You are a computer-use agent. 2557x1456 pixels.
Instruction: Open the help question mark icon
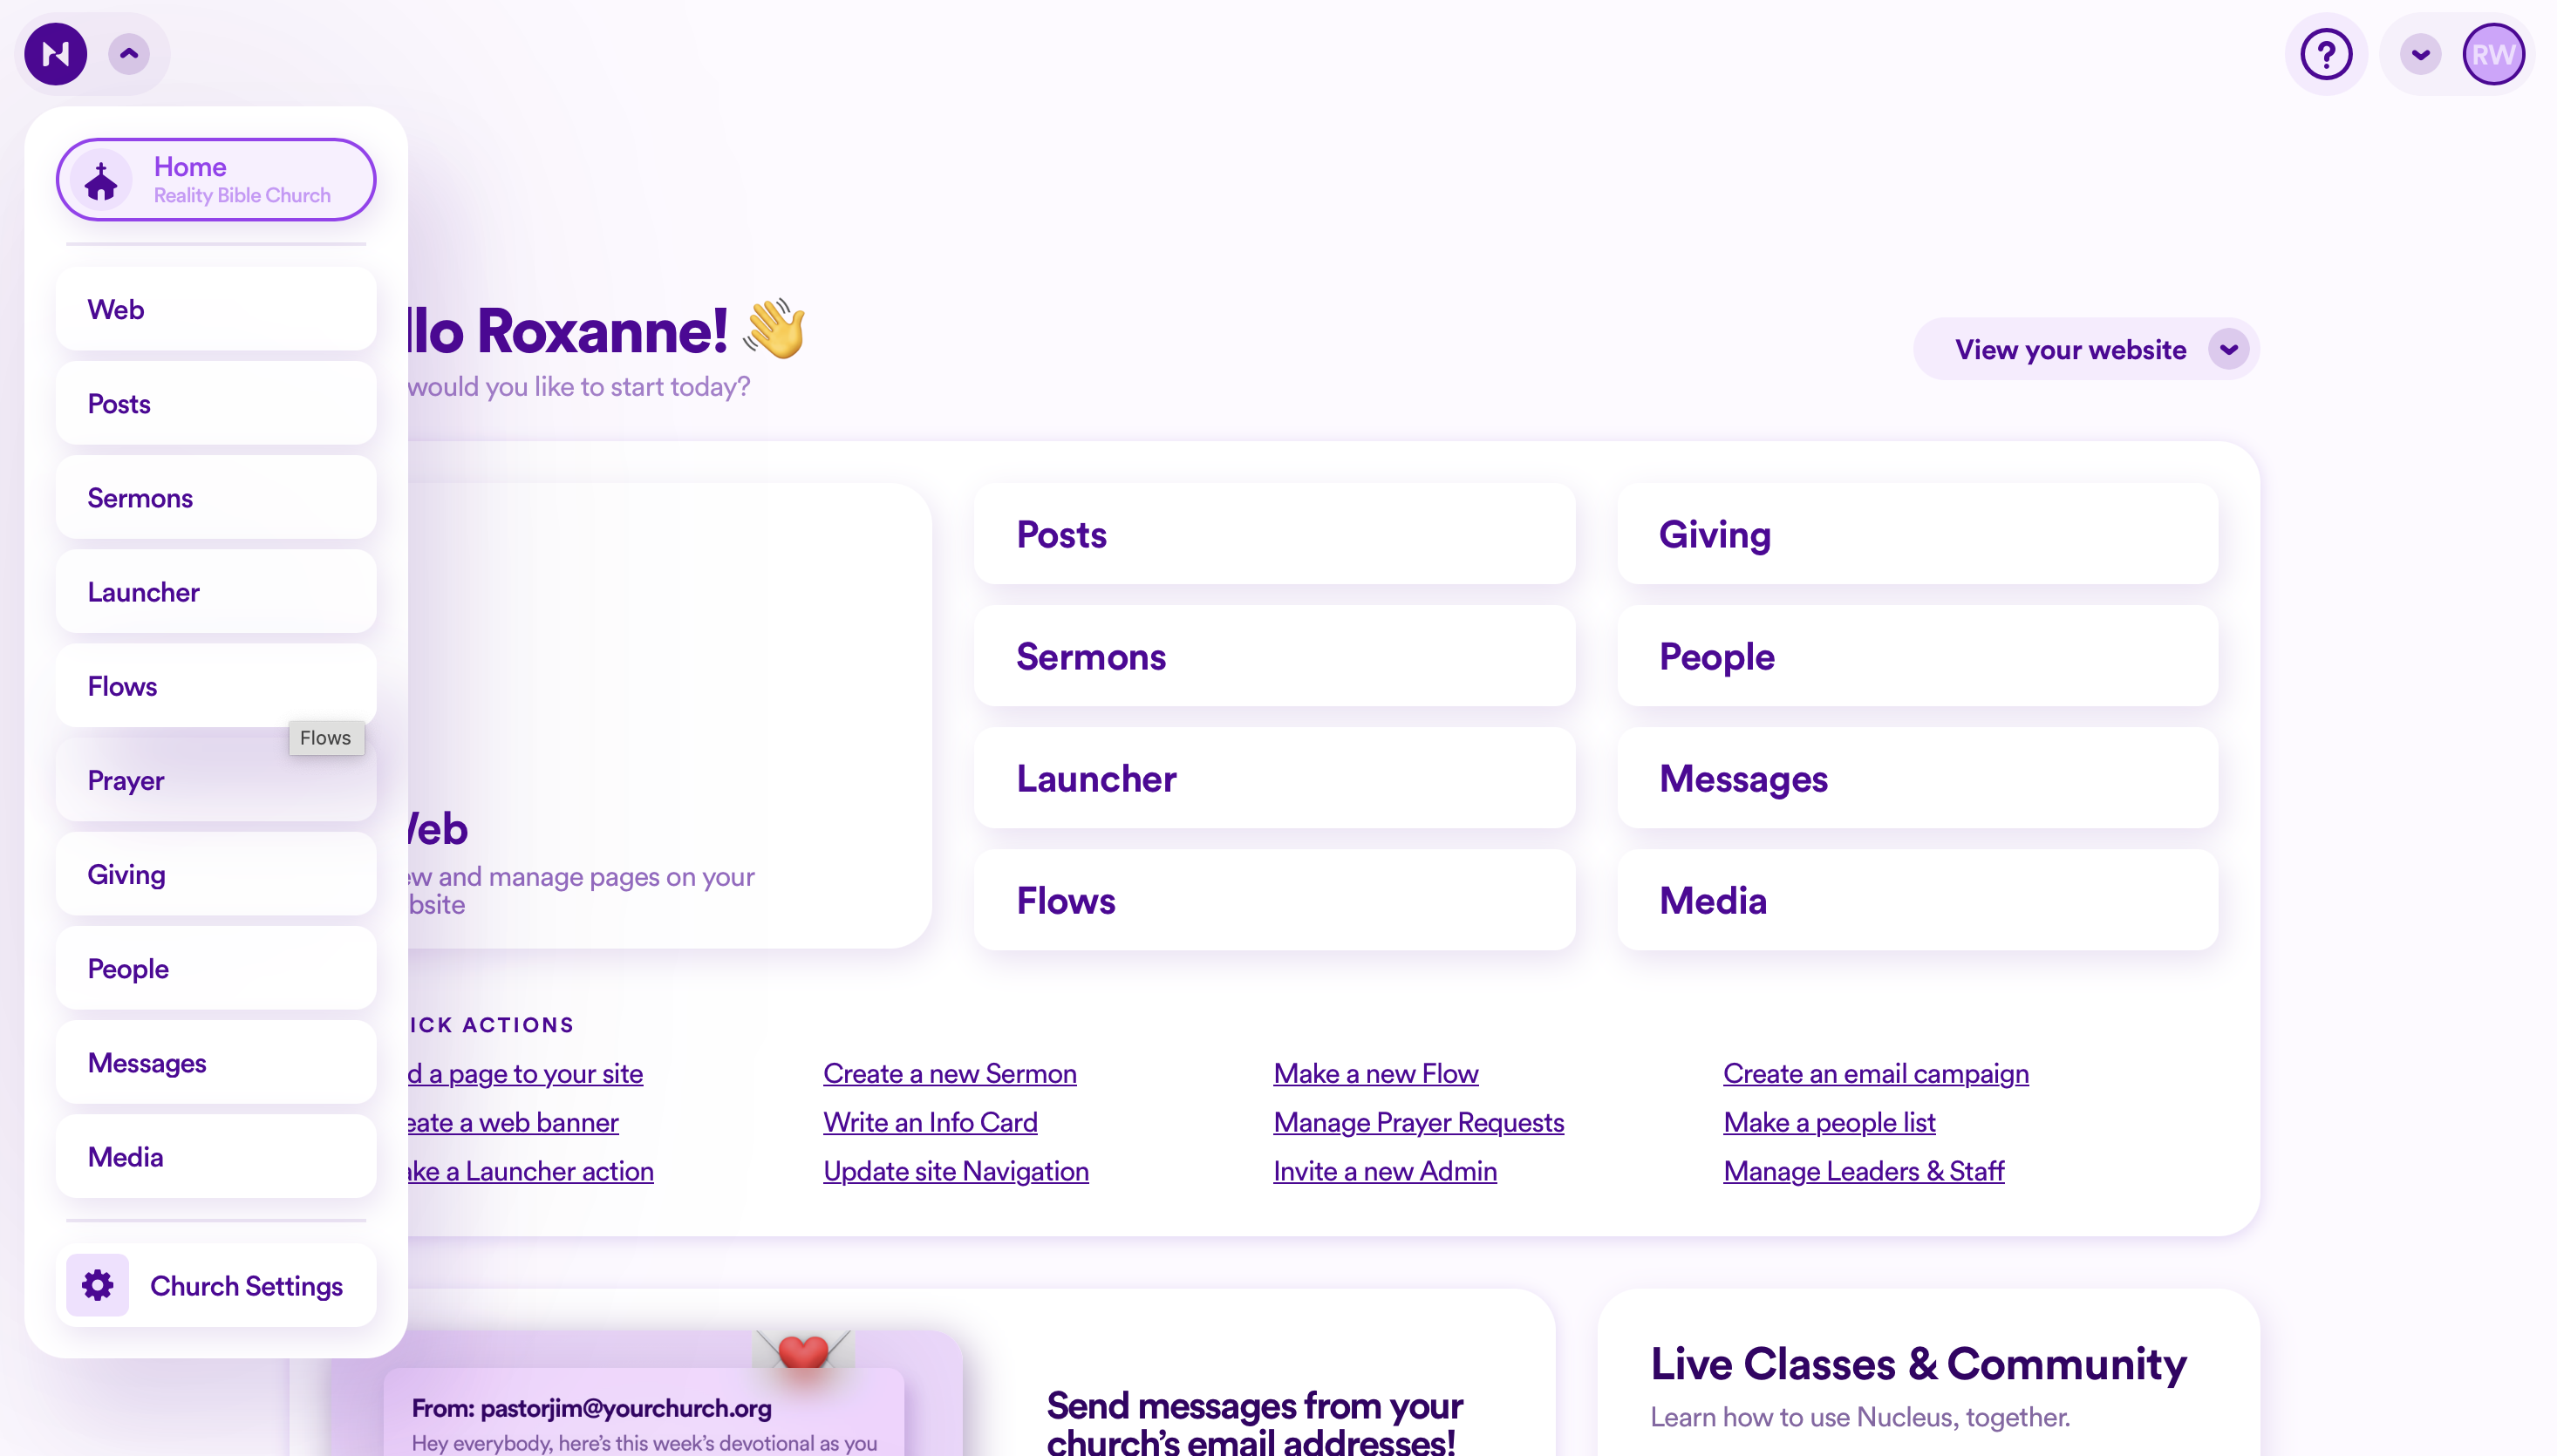coord(2325,54)
